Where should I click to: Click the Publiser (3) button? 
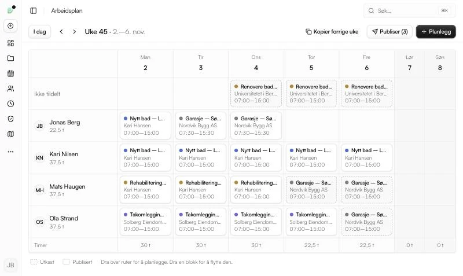pos(389,32)
